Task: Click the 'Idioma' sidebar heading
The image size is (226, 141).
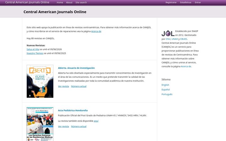Action: (166, 79)
